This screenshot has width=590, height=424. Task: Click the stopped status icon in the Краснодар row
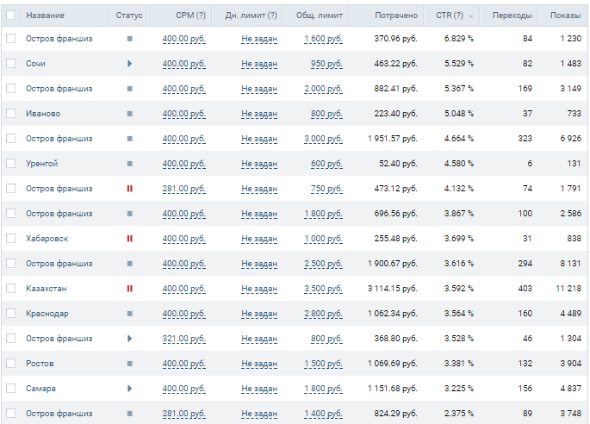point(130,314)
